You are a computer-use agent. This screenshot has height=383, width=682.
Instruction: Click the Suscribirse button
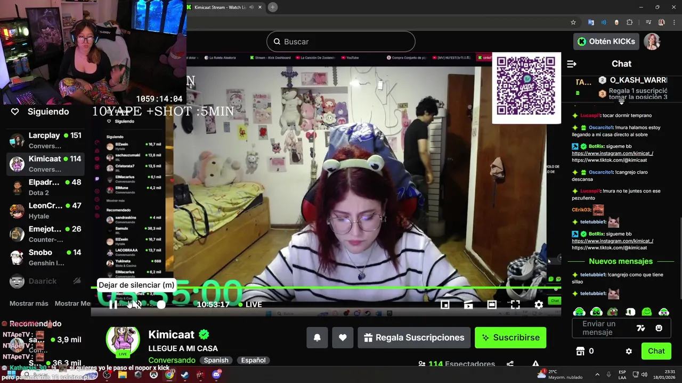click(x=510, y=338)
